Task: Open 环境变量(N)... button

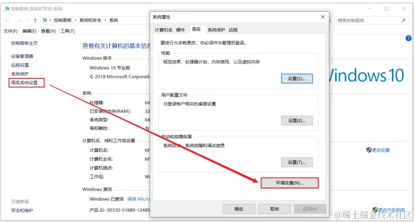Action: pyautogui.click(x=290, y=183)
